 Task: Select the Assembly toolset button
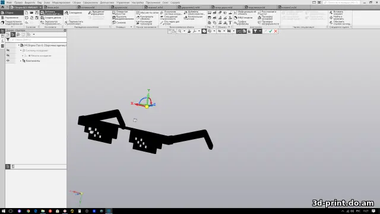[12, 12]
